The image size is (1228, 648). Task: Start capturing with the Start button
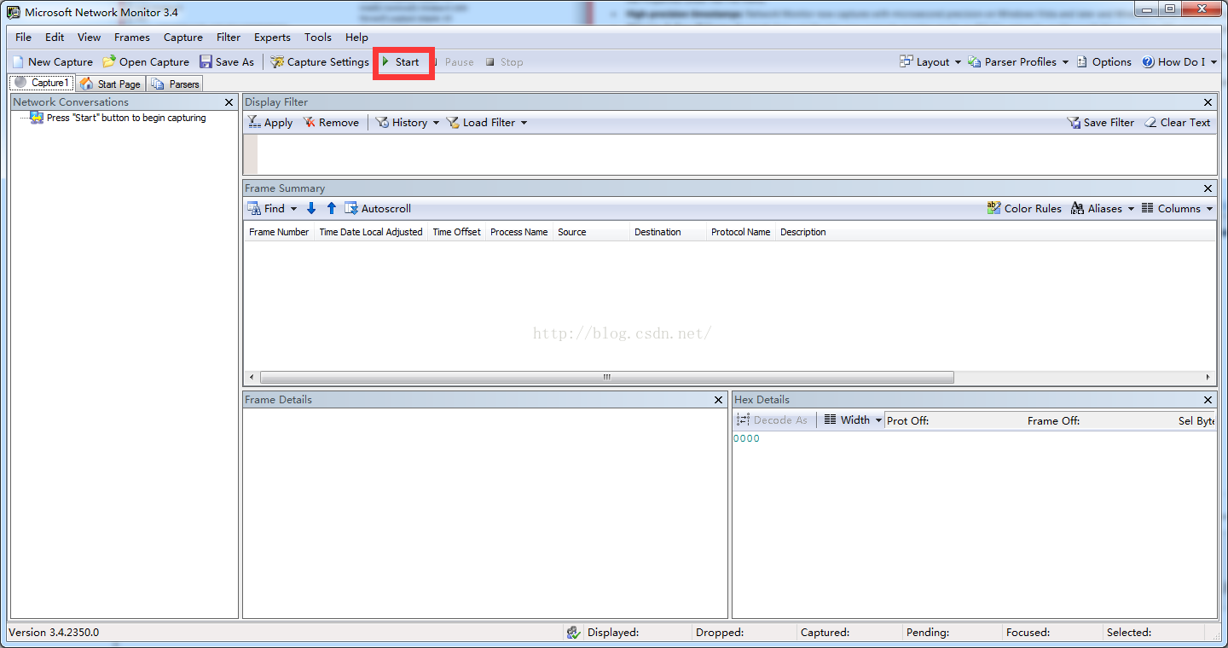coord(401,61)
